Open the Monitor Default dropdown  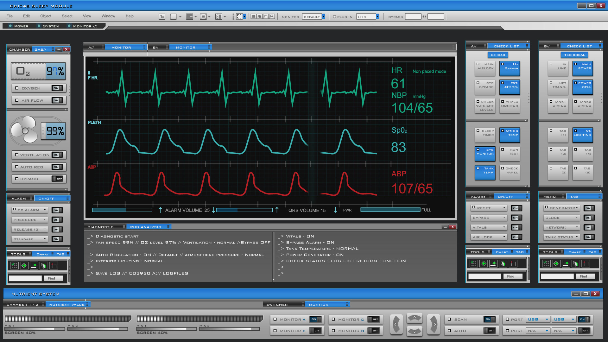tap(323, 17)
